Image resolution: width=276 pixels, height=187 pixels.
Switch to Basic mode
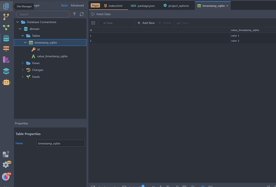pyautogui.click(x=64, y=6)
